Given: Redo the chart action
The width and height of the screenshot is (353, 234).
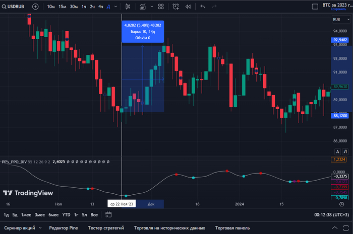Looking at the screenshot, I should pyautogui.click(x=216, y=7).
